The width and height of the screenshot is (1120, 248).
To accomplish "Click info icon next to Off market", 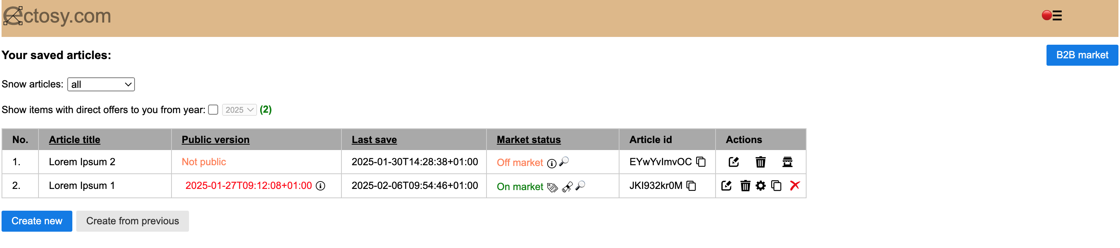I will [551, 163].
